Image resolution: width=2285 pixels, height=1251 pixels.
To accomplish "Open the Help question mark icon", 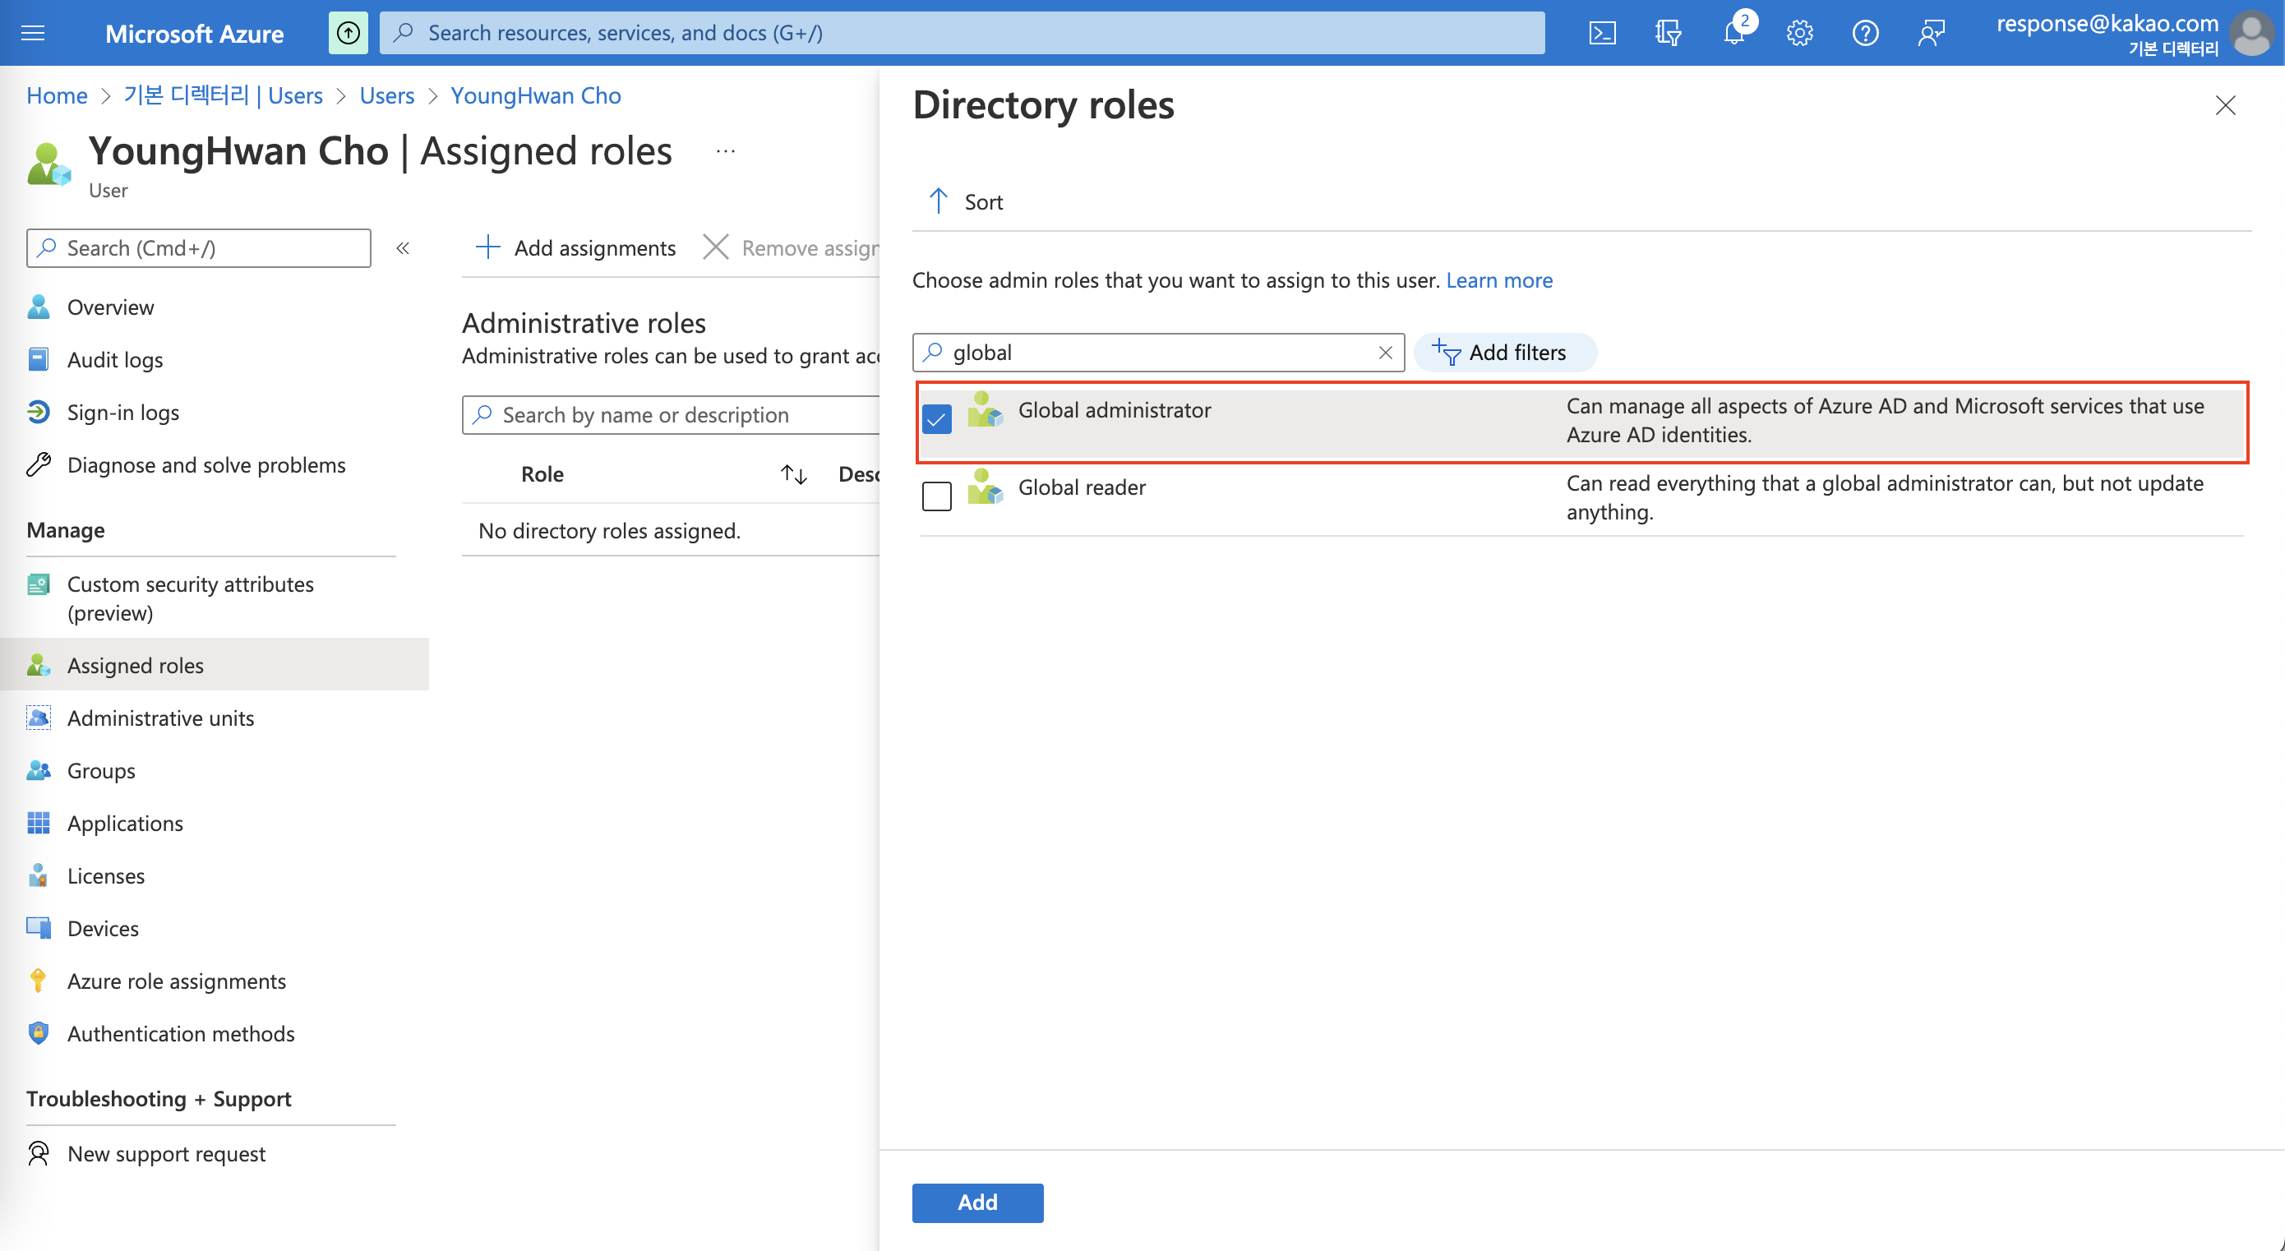I will click(x=1864, y=33).
